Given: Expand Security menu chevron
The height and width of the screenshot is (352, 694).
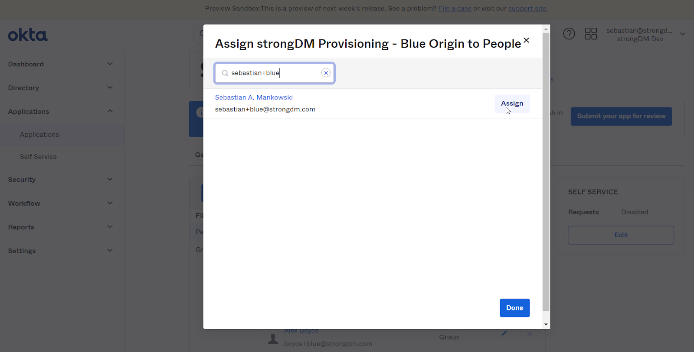Looking at the screenshot, I should coord(110,179).
